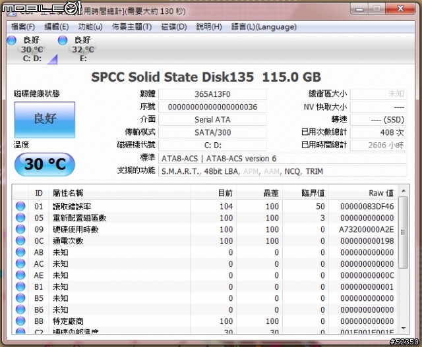This screenshot has height=347, width=422.
Task: Click status orb of attribute 01 讀取錯誤率
Action: click(20, 206)
